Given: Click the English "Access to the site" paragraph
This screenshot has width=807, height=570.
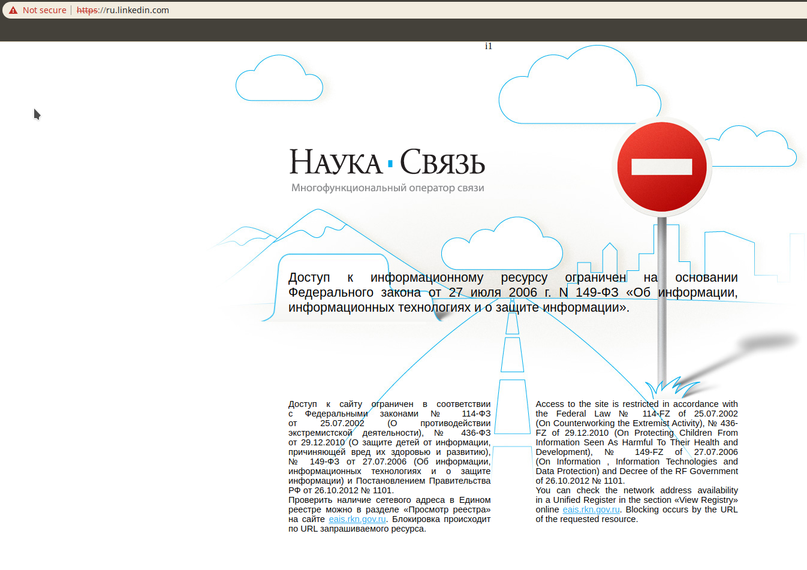Looking at the screenshot, I should (x=637, y=462).
